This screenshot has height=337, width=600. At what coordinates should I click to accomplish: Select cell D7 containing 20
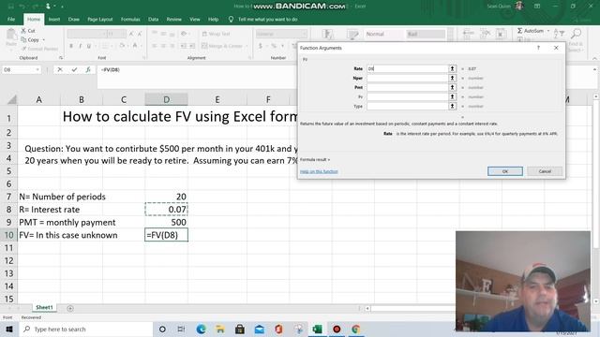(167, 197)
